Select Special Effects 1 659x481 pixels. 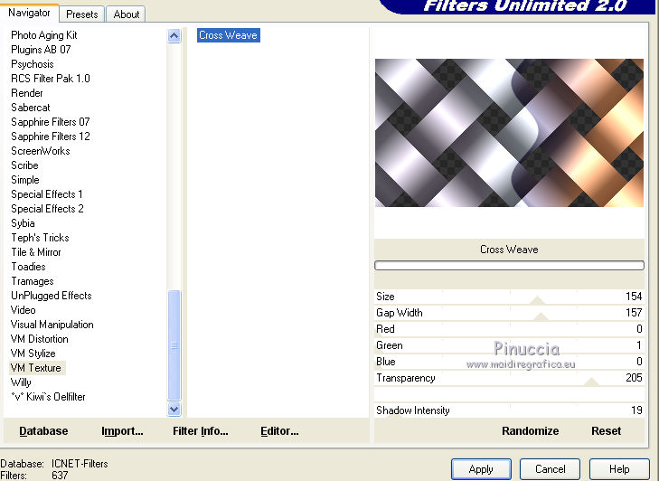click(x=47, y=194)
